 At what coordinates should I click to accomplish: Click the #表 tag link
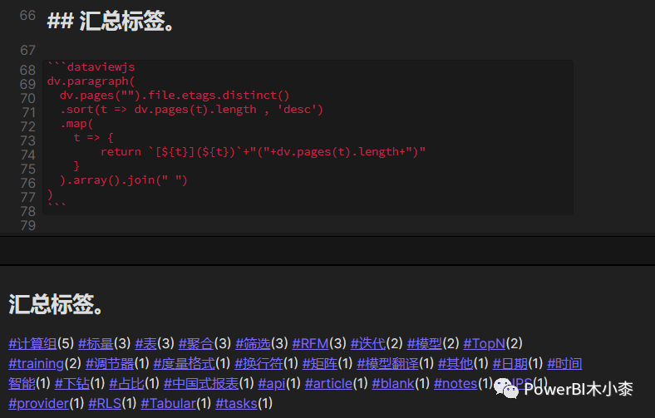[145, 344]
